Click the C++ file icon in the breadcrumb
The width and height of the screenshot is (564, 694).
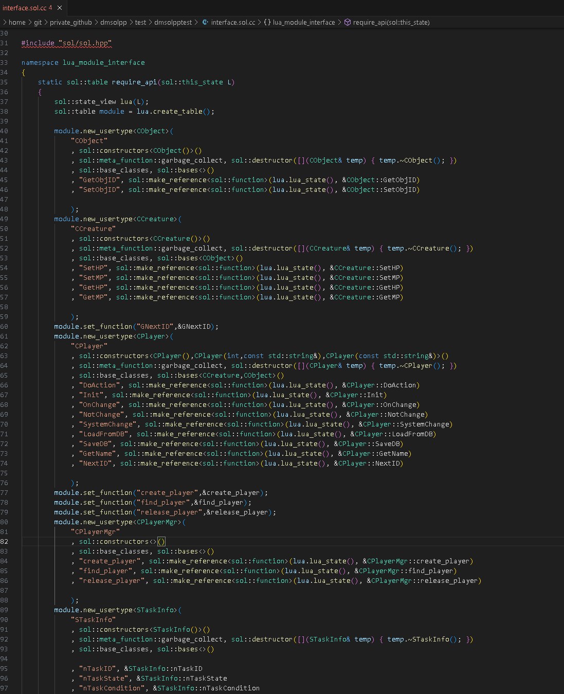click(205, 22)
